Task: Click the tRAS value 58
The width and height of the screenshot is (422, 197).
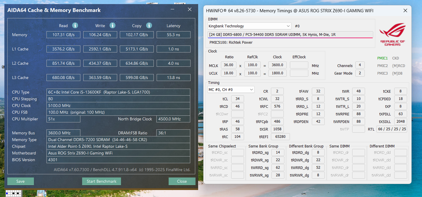Action: [x=238, y=129]
